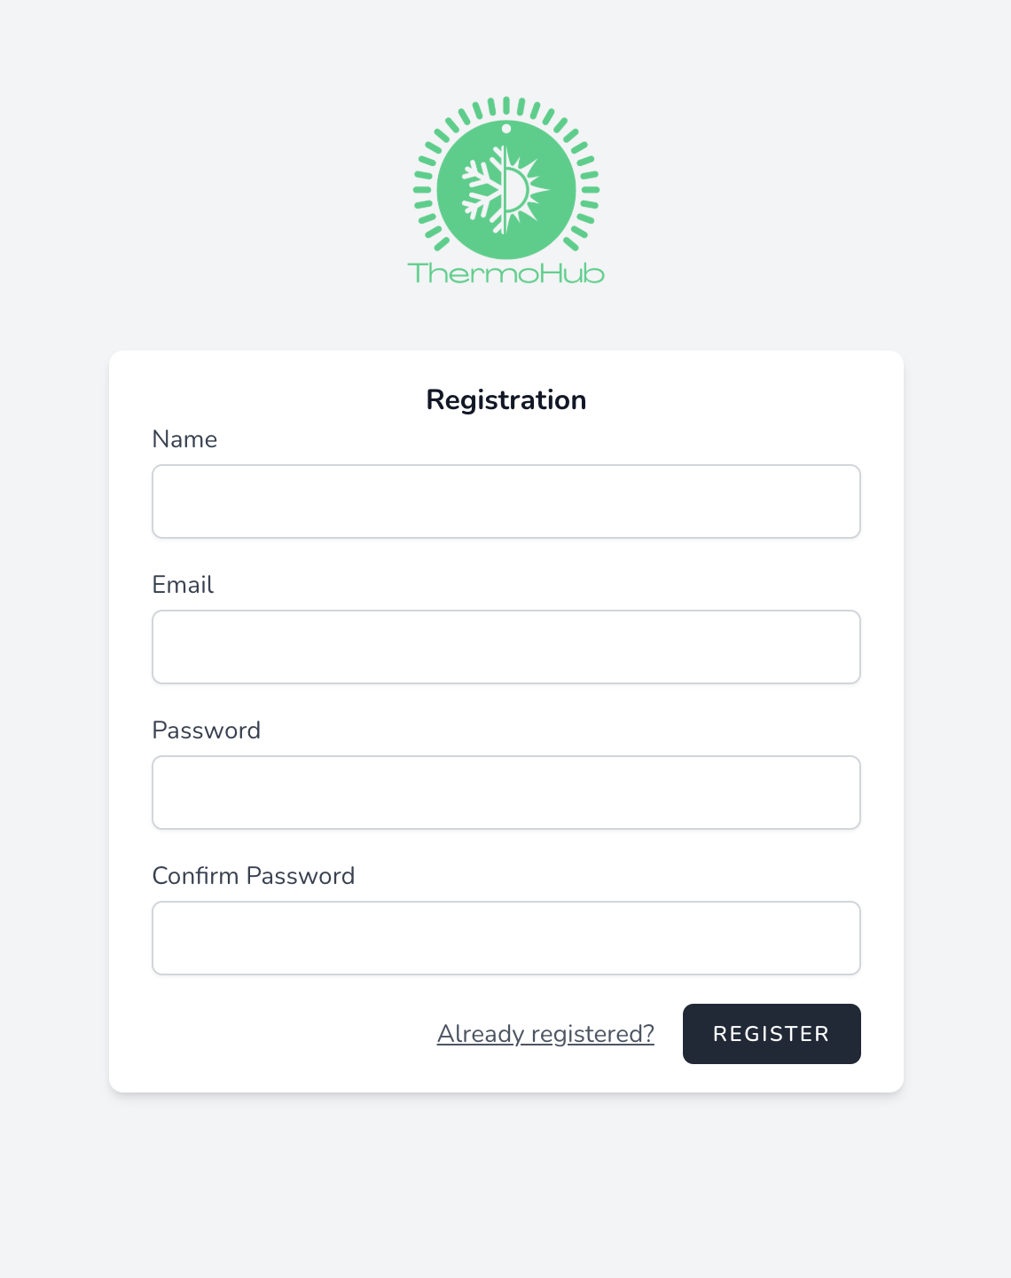Focus the Name input field
The height and width of the screenshot is (1278, 1011).
505,501
